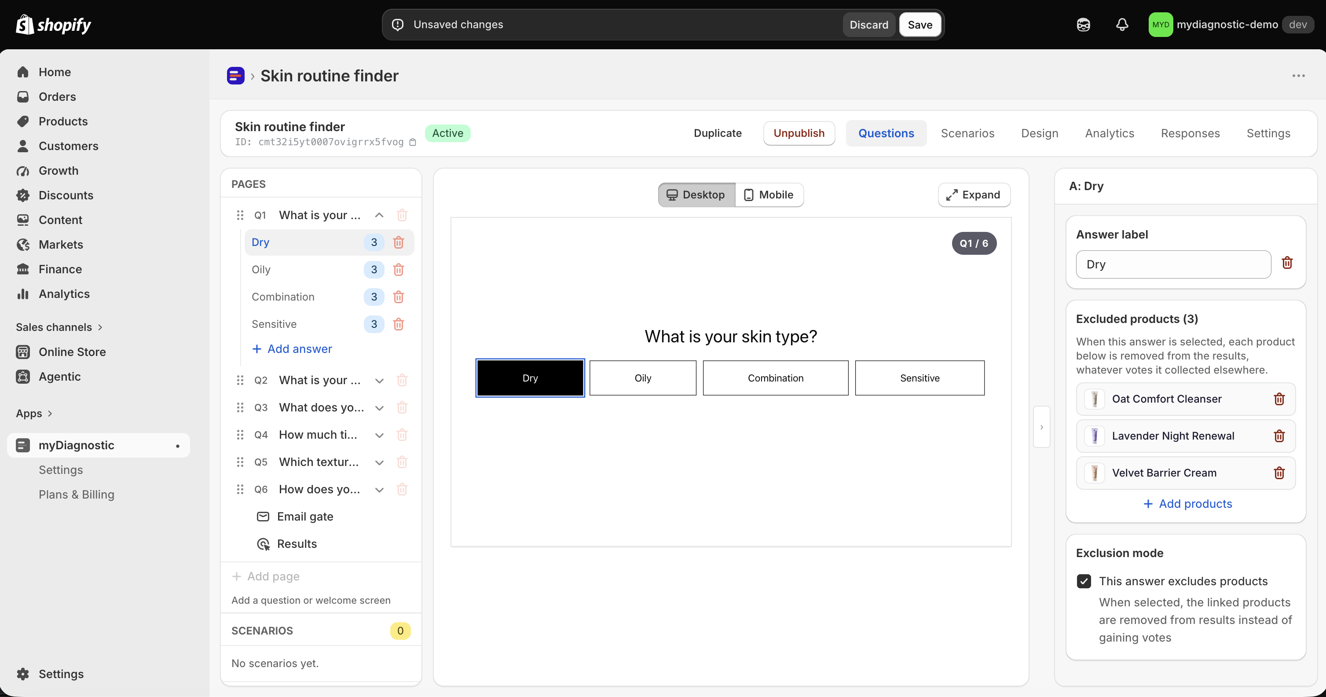
Task: Remove Velvet Barrier Cream from excluded products
Action: [x=1279, y=473]
